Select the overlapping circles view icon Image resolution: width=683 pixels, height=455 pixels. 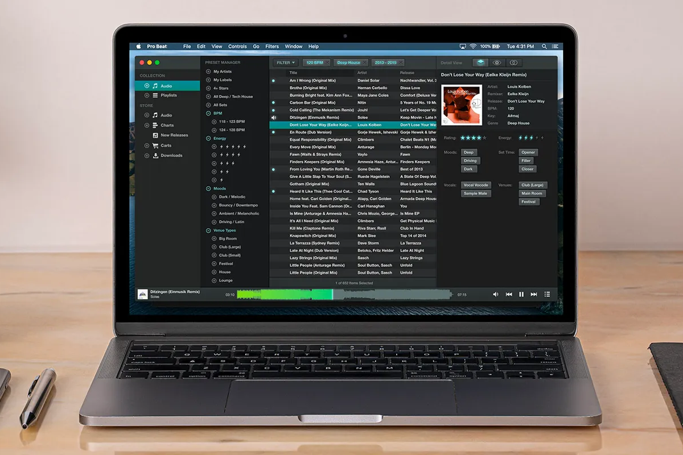(513, 63)
